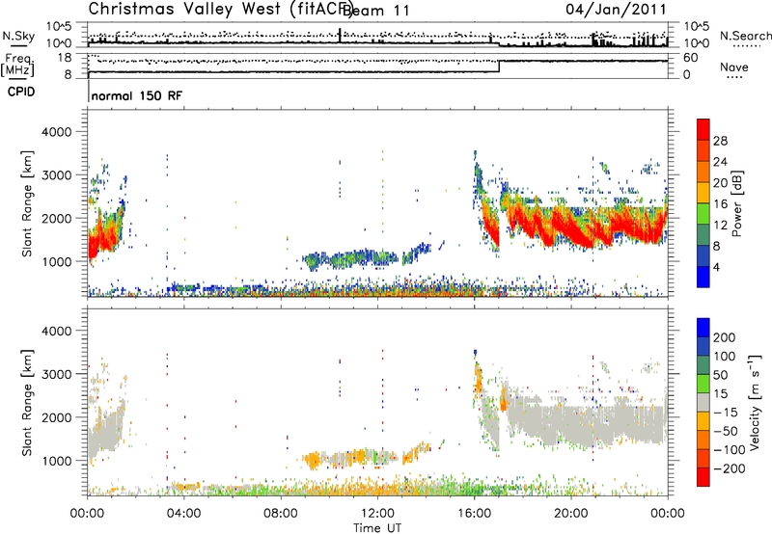Screen dimensions: 772x534
Task: Click the '16:00' time tick label
Action: (x=474, y=514)
